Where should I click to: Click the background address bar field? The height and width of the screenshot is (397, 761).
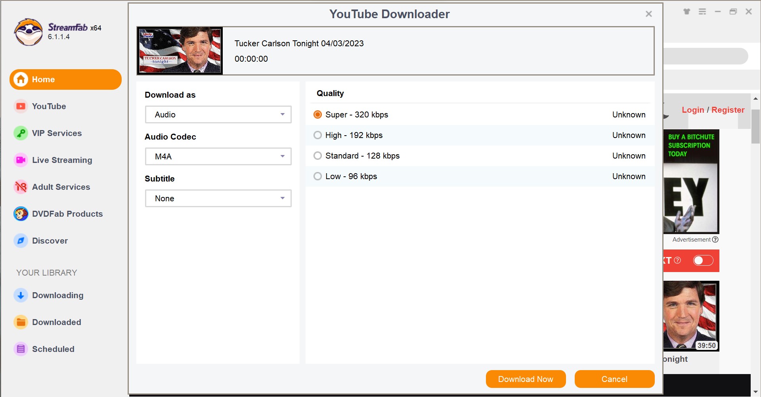[706, 56]
